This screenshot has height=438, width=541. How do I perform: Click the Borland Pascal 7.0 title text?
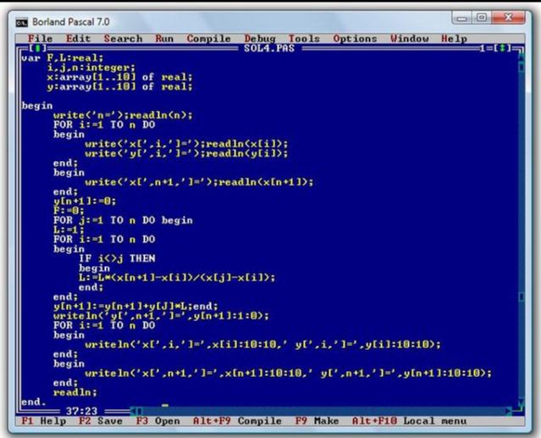pyautogui.click(x=71, y=22)
